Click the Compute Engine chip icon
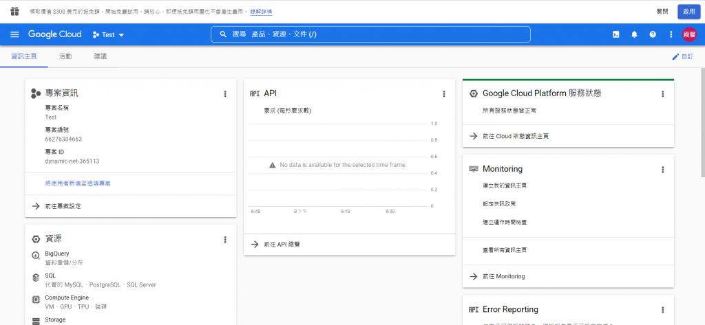Viewport: 705px width, 325px height. coord(36,300)
